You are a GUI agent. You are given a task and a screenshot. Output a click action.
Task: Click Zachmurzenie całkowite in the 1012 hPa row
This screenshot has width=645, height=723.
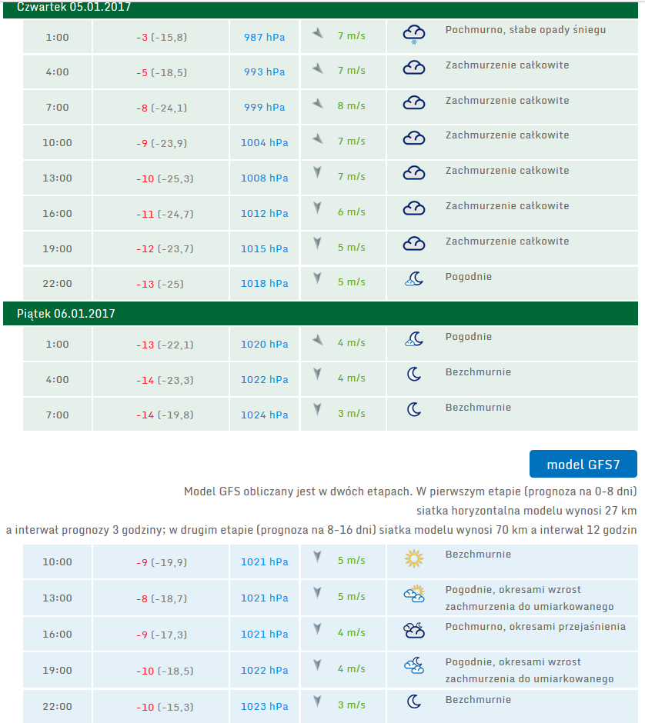[x=507, y=206]
